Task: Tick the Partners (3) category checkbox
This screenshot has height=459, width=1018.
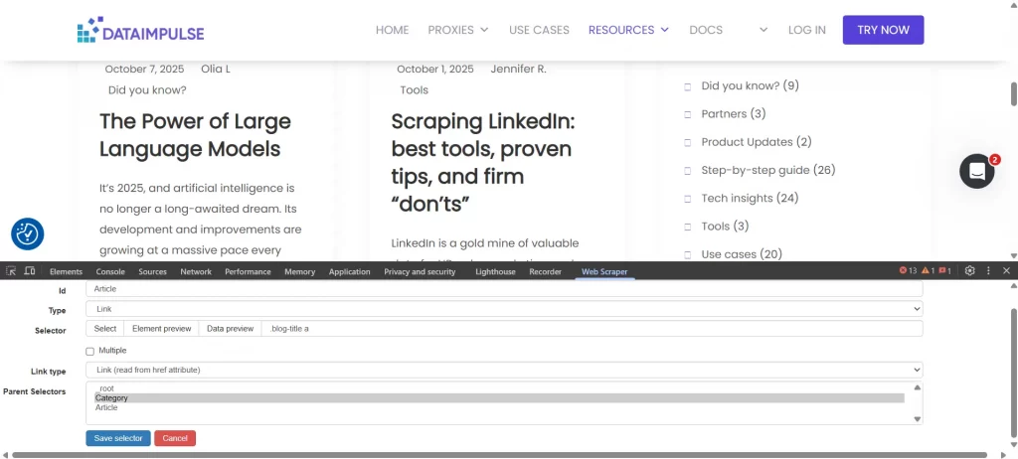Action: coord(687,114)
